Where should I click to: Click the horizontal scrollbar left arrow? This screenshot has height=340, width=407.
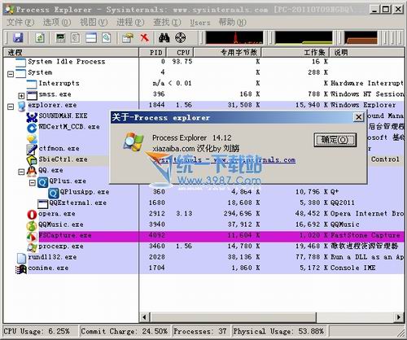pyautogui.click(x=144, y=317)
